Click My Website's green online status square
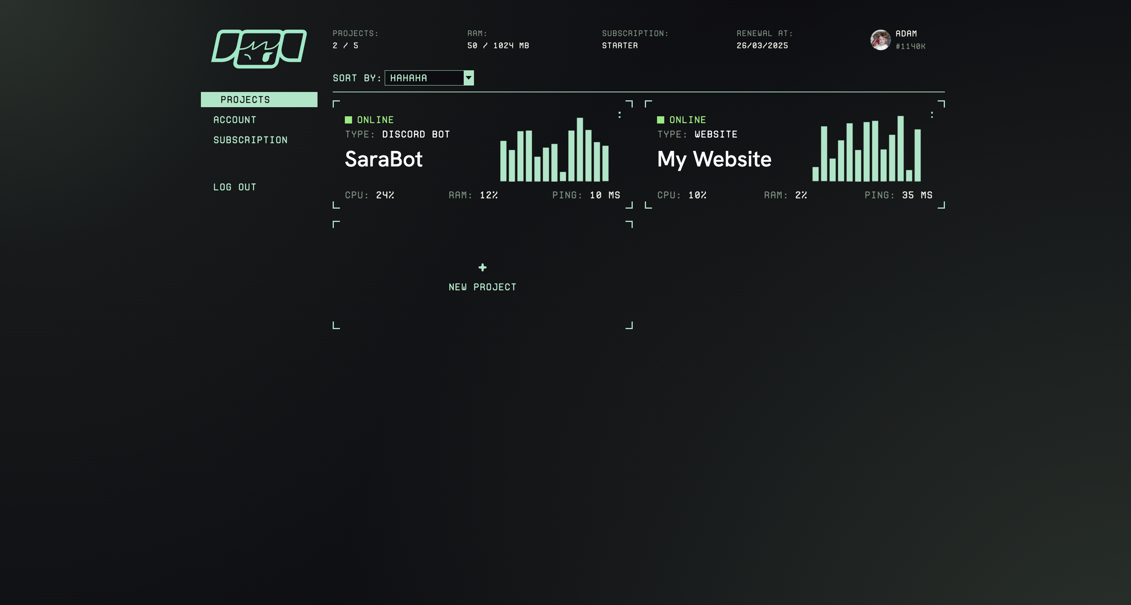 (x=661, y=120)
